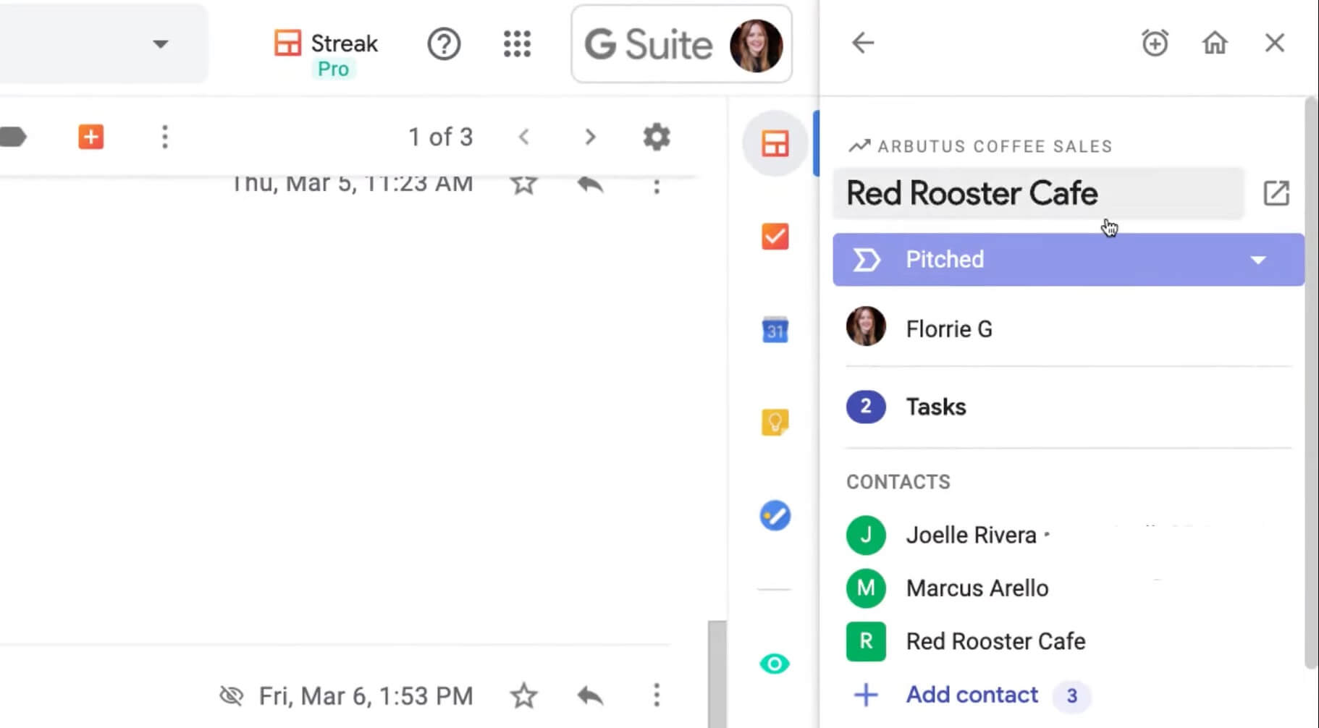Click the orange Streak add-to-box plus icon
This screenshot has height=728, width=1319.
90,137
